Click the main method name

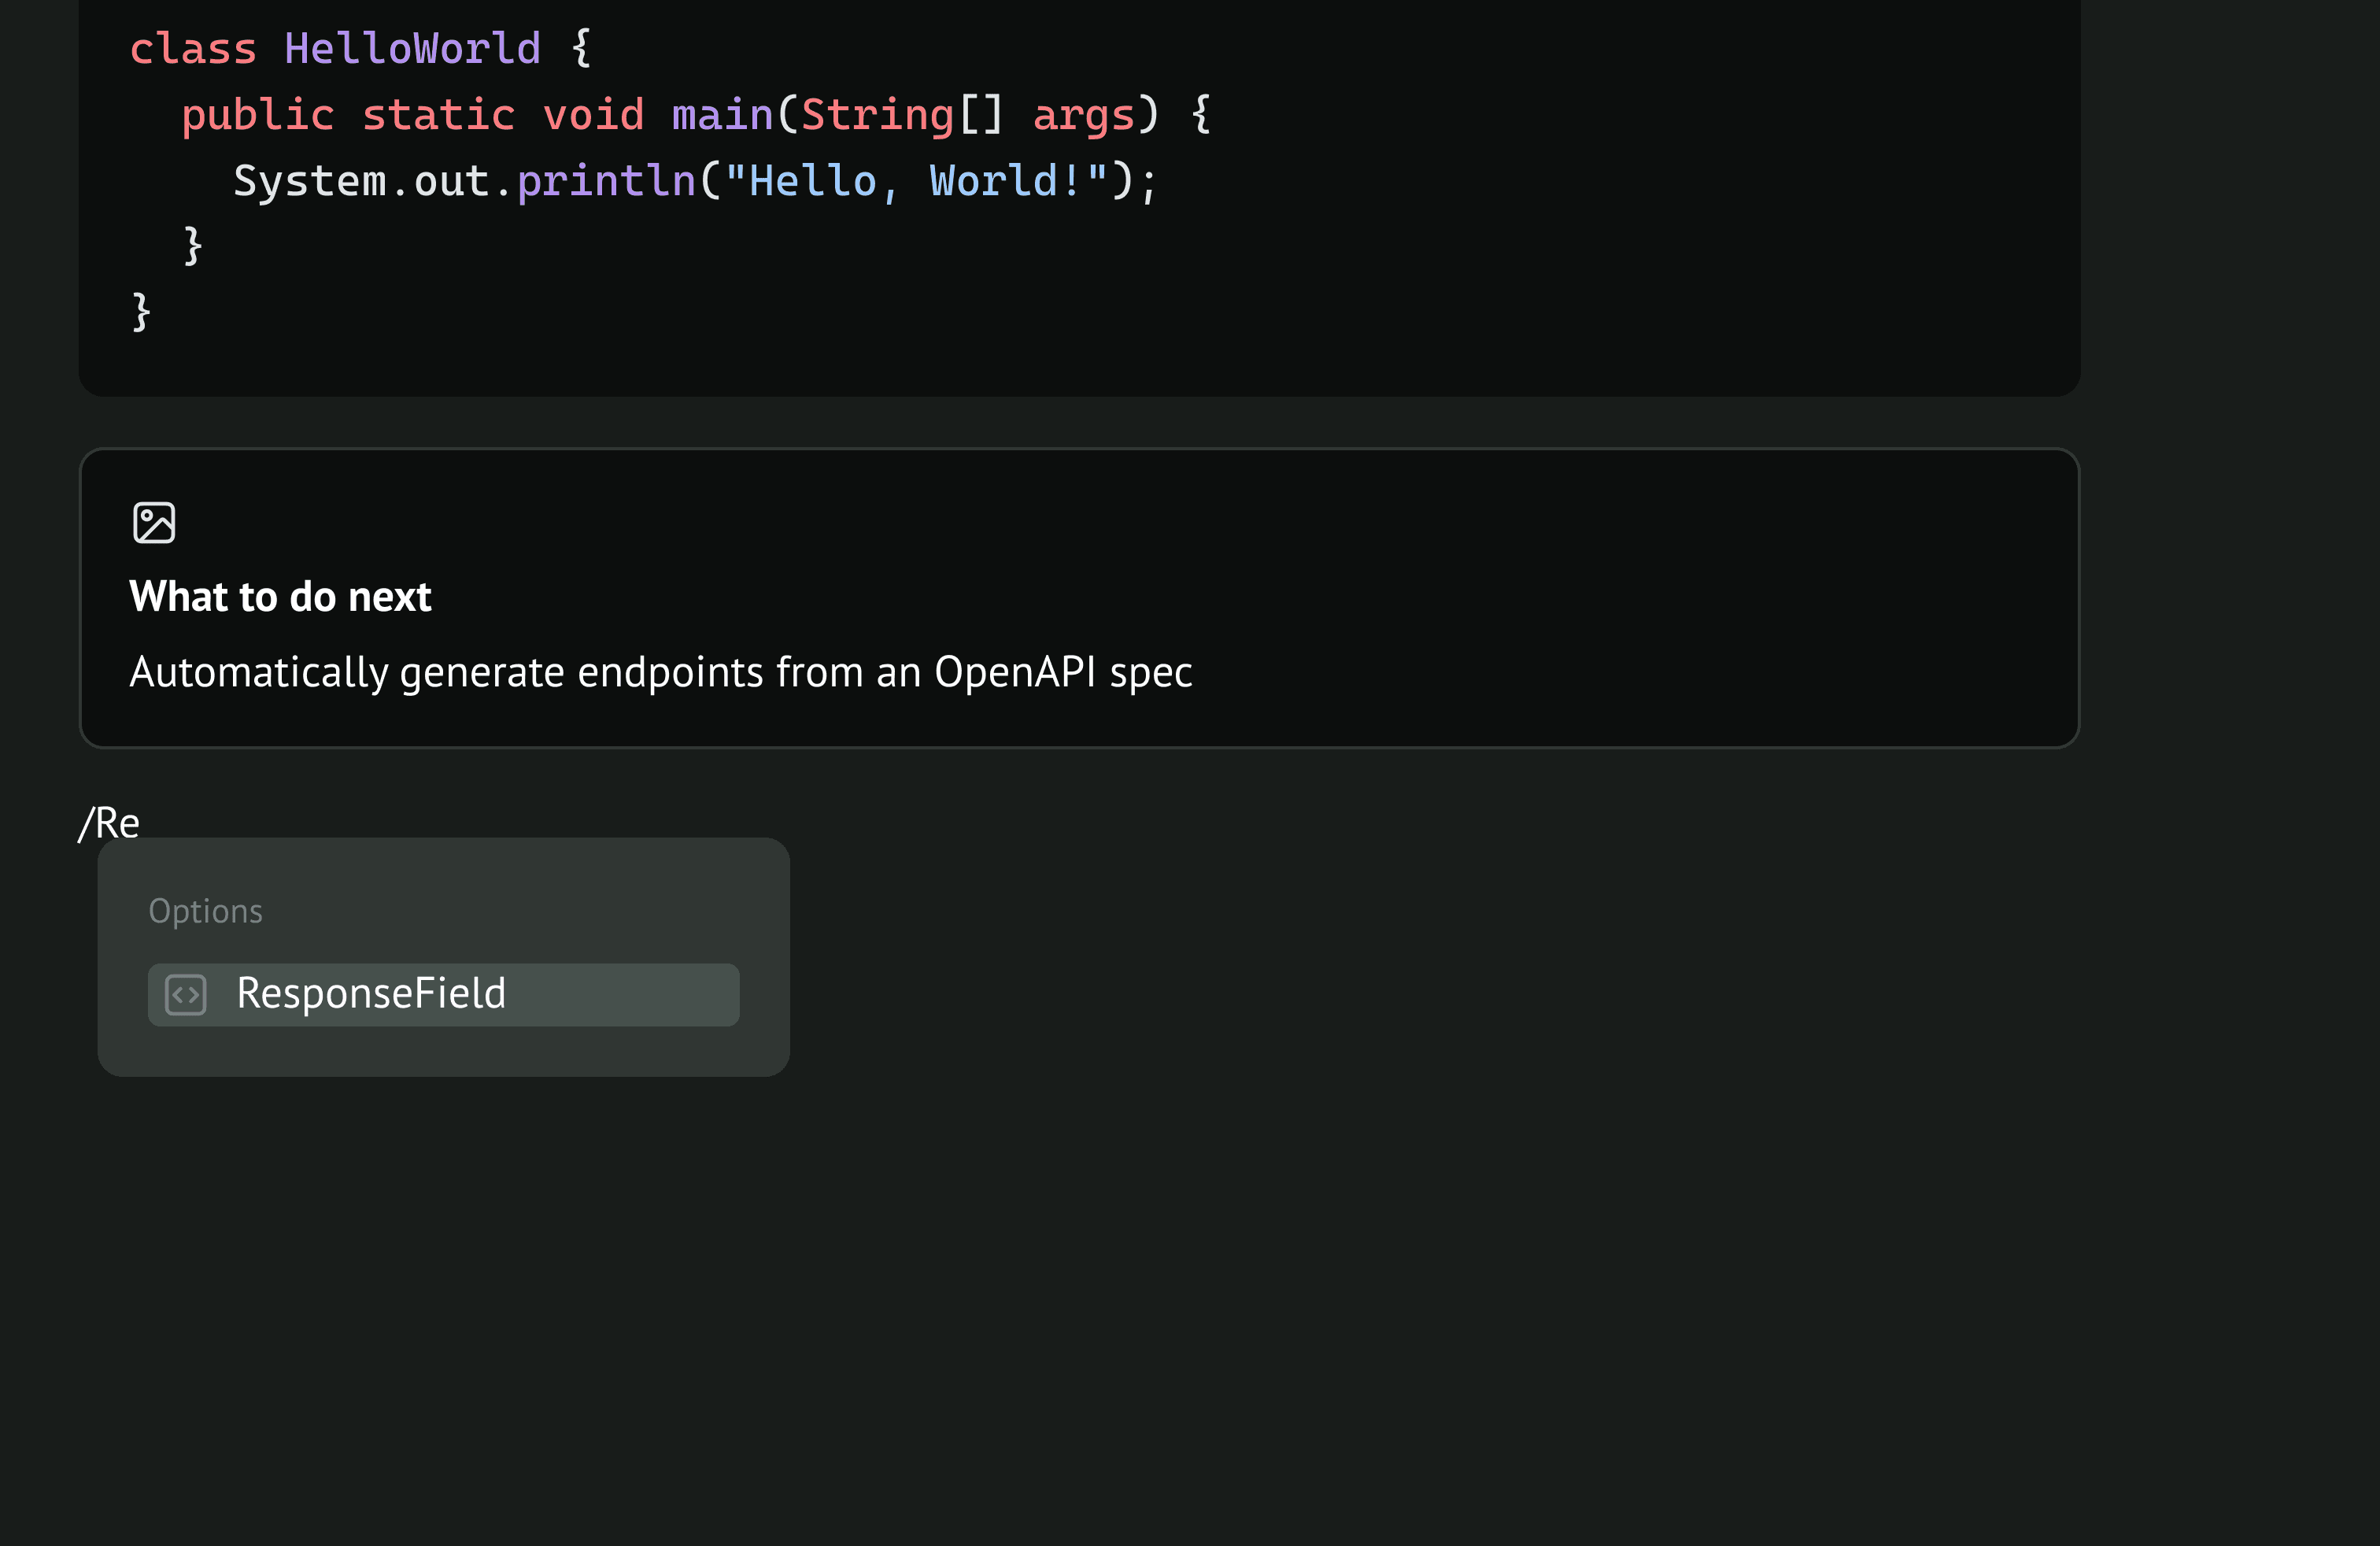722,115
